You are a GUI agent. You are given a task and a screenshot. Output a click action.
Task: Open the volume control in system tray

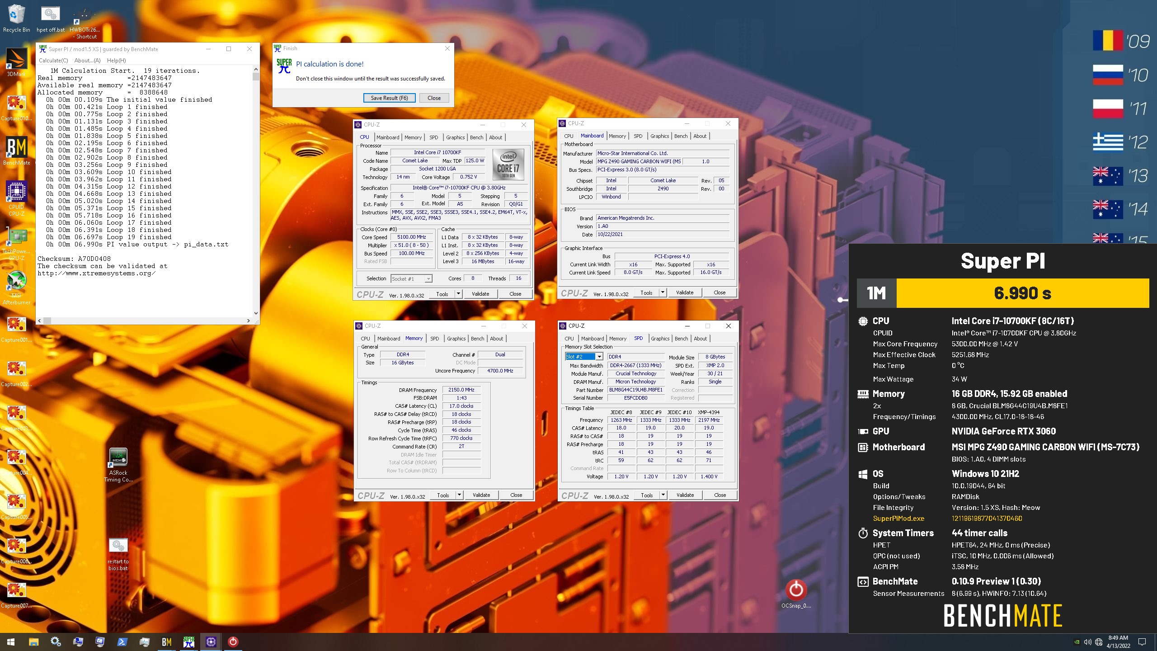1087,642
